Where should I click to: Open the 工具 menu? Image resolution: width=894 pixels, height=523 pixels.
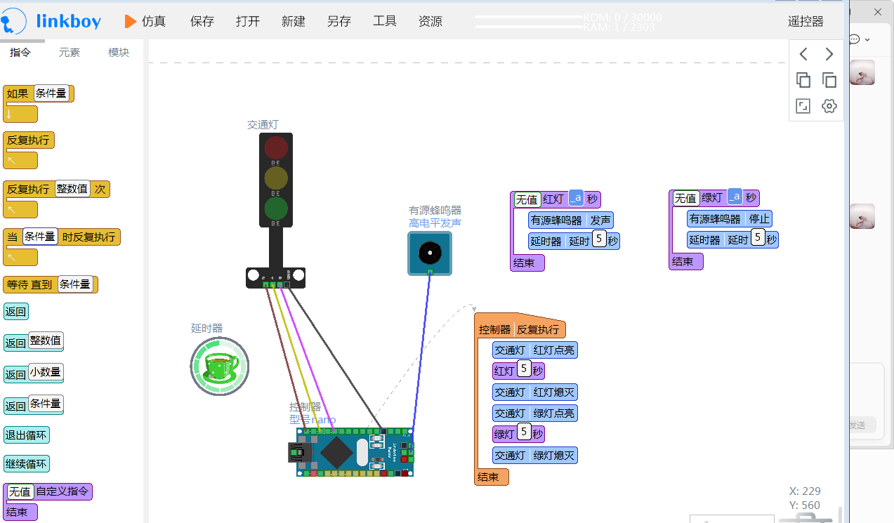385,21
